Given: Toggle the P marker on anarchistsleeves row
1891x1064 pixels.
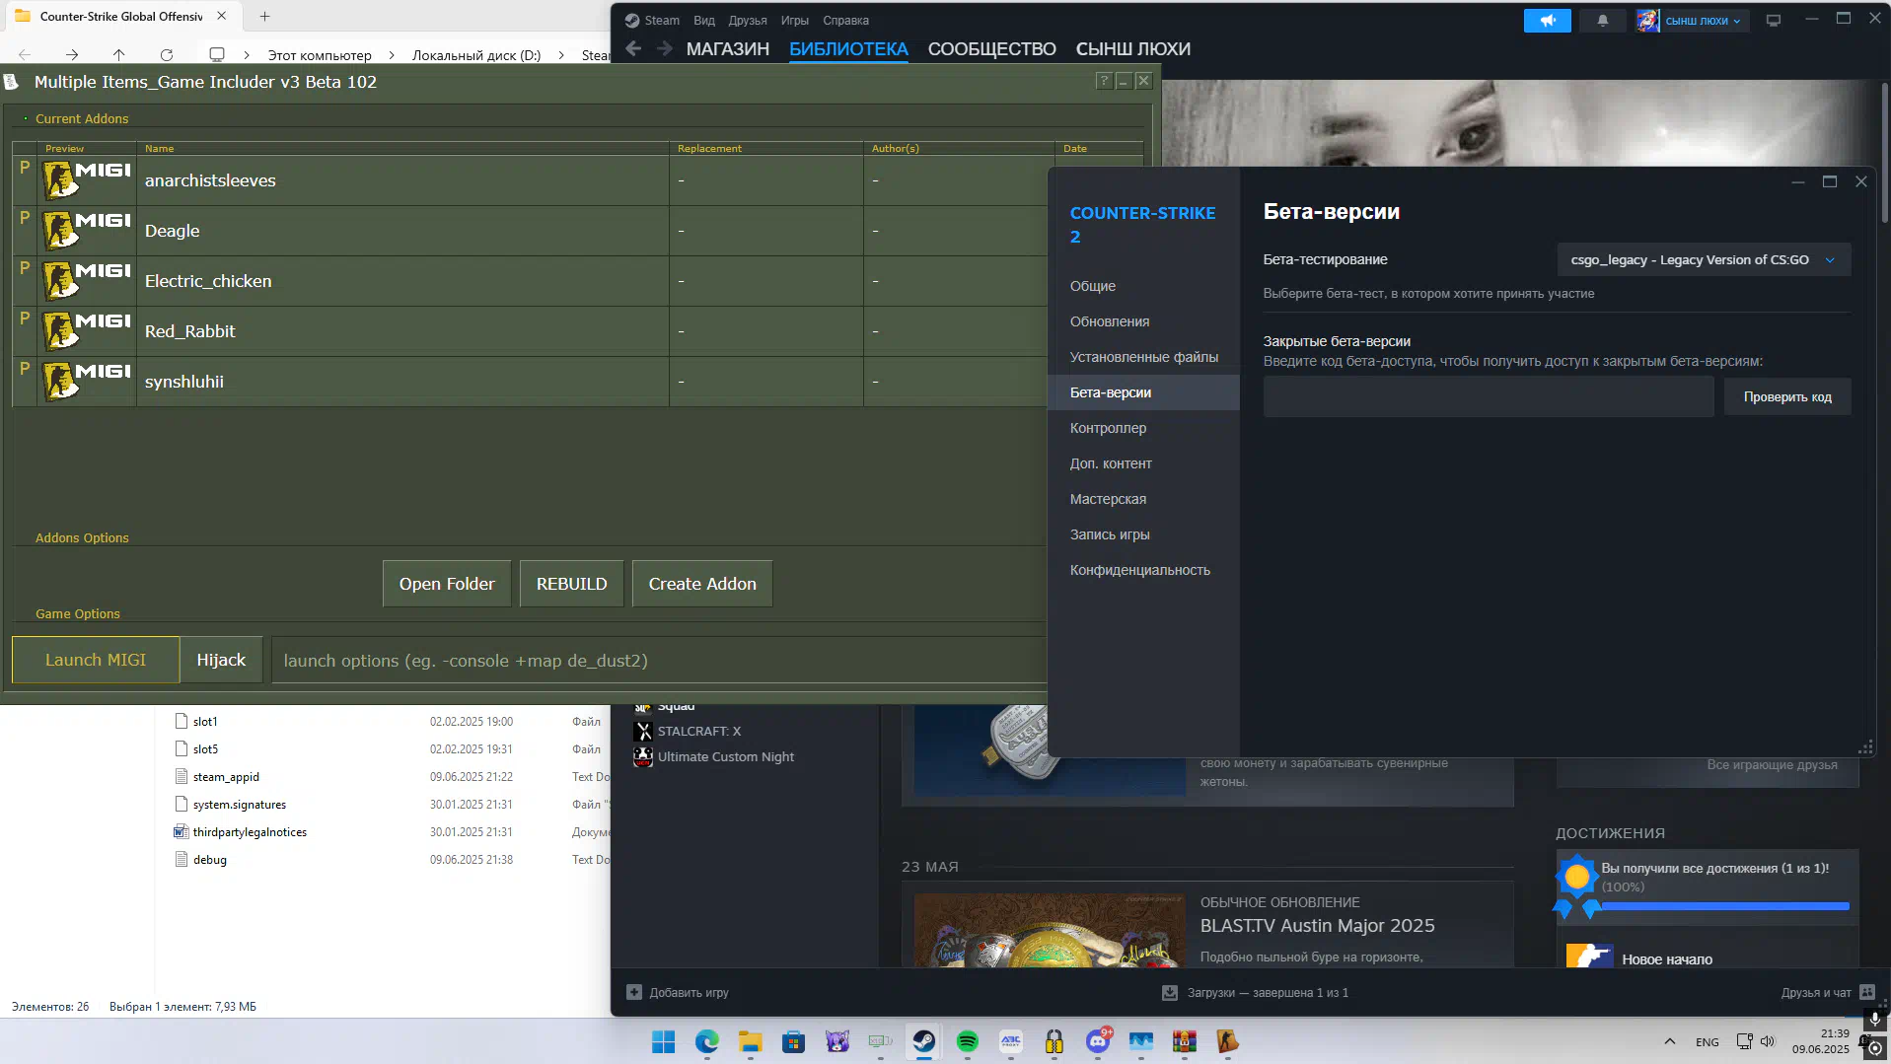Looking at the screenshot, I should (x=25, y=168).
